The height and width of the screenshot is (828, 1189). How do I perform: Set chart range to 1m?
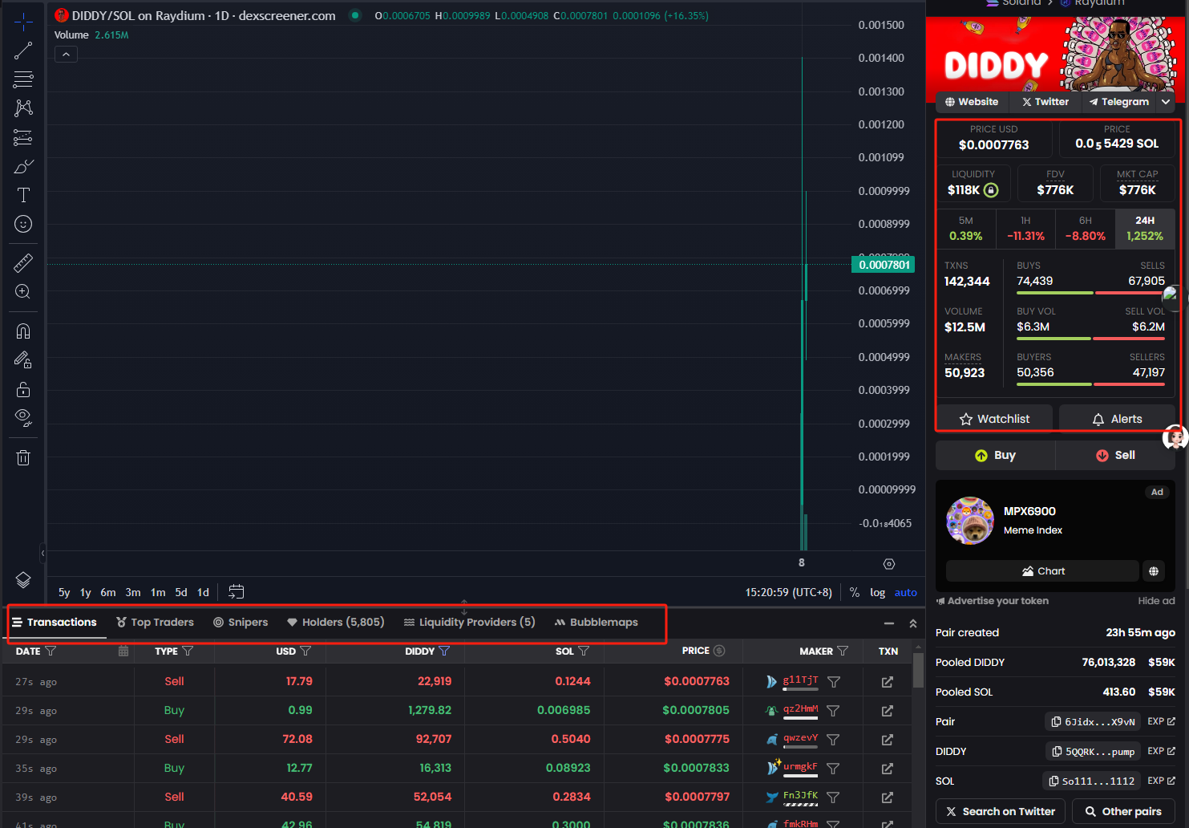click(x=158, y=592)
